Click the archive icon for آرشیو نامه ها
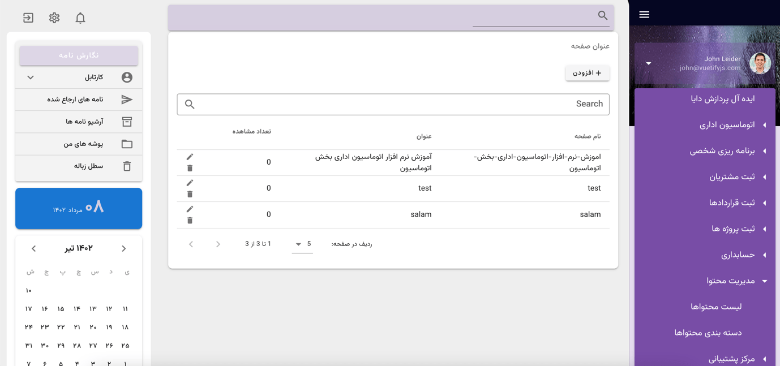The width and height of the screenshot is (780, 366). point(127,122)
